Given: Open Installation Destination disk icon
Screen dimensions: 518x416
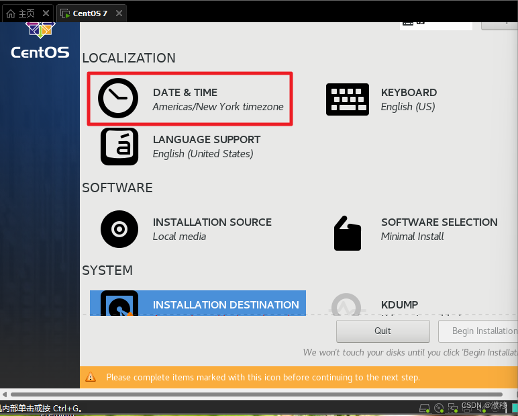Looking at the screenshot, I should pyautogui.click(x=119, y=303).
